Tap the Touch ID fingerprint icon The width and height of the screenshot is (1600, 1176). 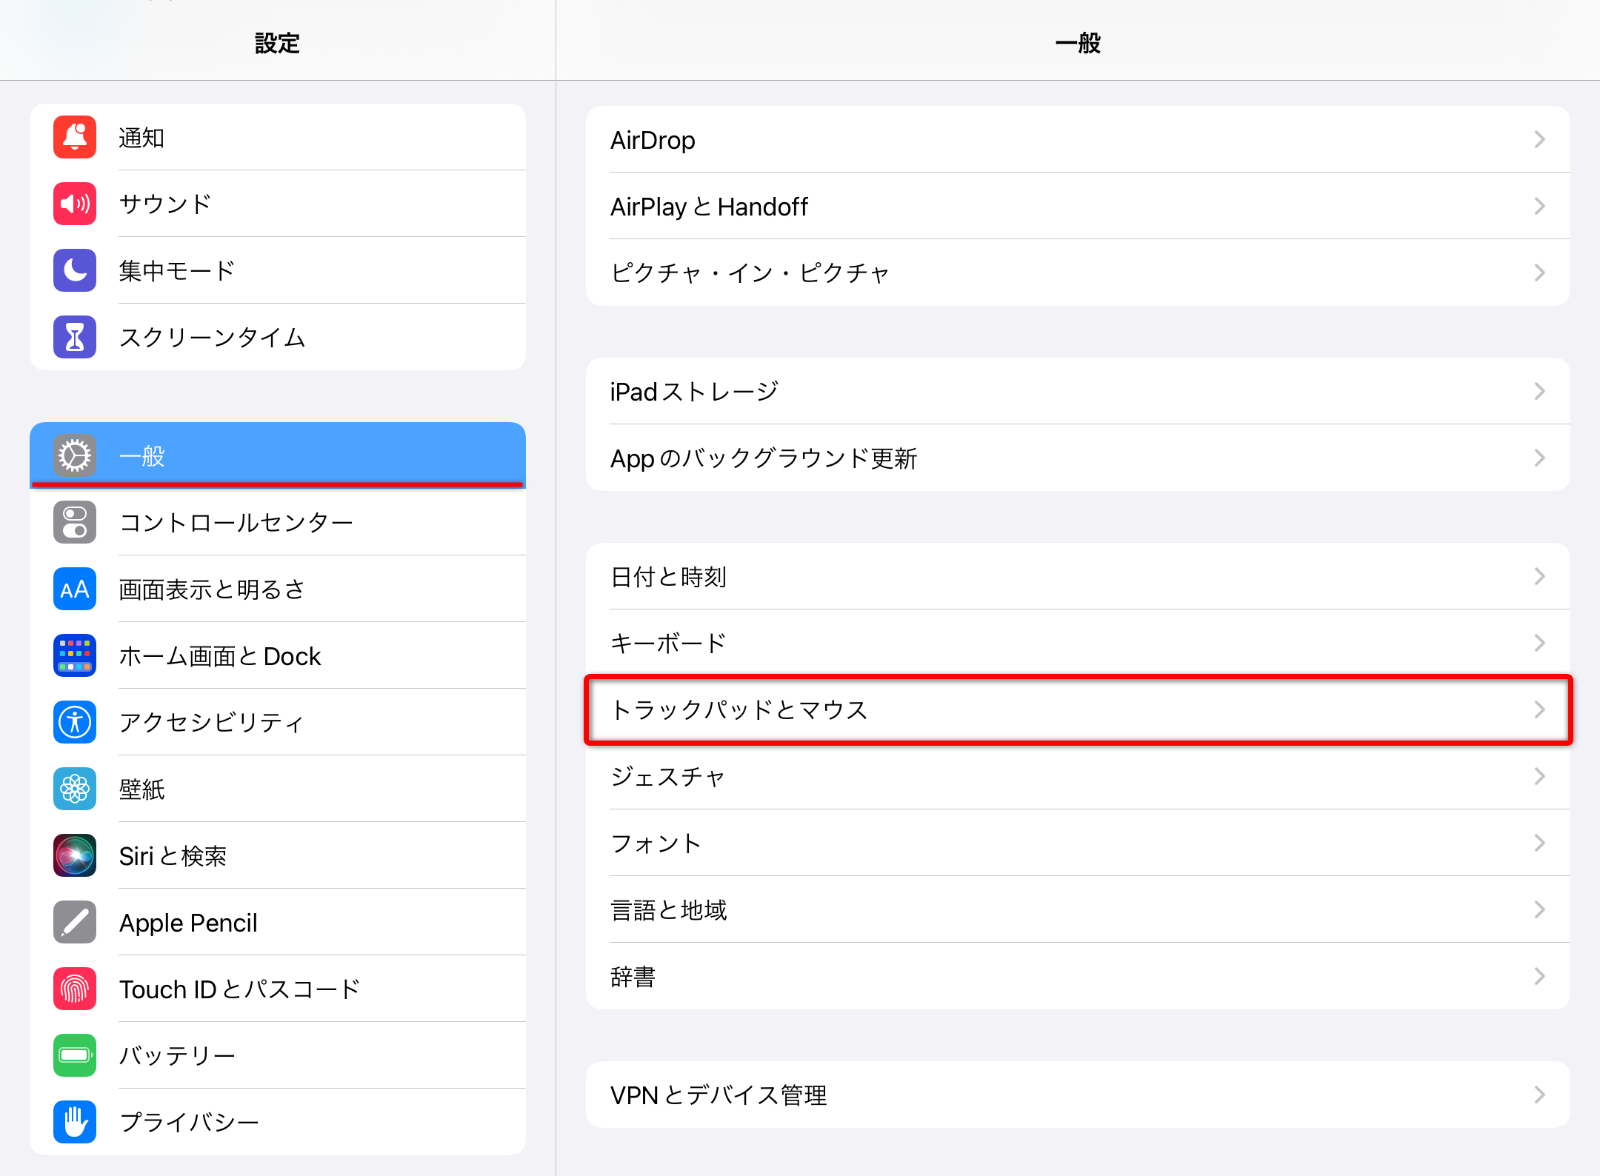(75, 989)
